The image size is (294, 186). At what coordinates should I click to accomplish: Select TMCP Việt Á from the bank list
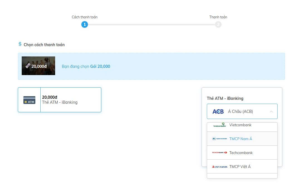(240, 167)
